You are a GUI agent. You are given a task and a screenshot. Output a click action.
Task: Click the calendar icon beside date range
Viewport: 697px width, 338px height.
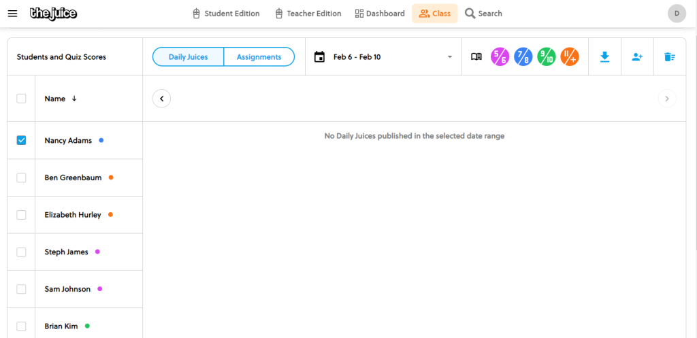[x=319, y=57]
